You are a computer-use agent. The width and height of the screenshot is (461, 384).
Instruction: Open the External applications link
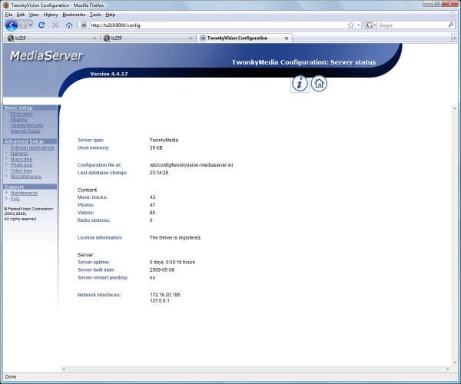[x=32, y=147]
